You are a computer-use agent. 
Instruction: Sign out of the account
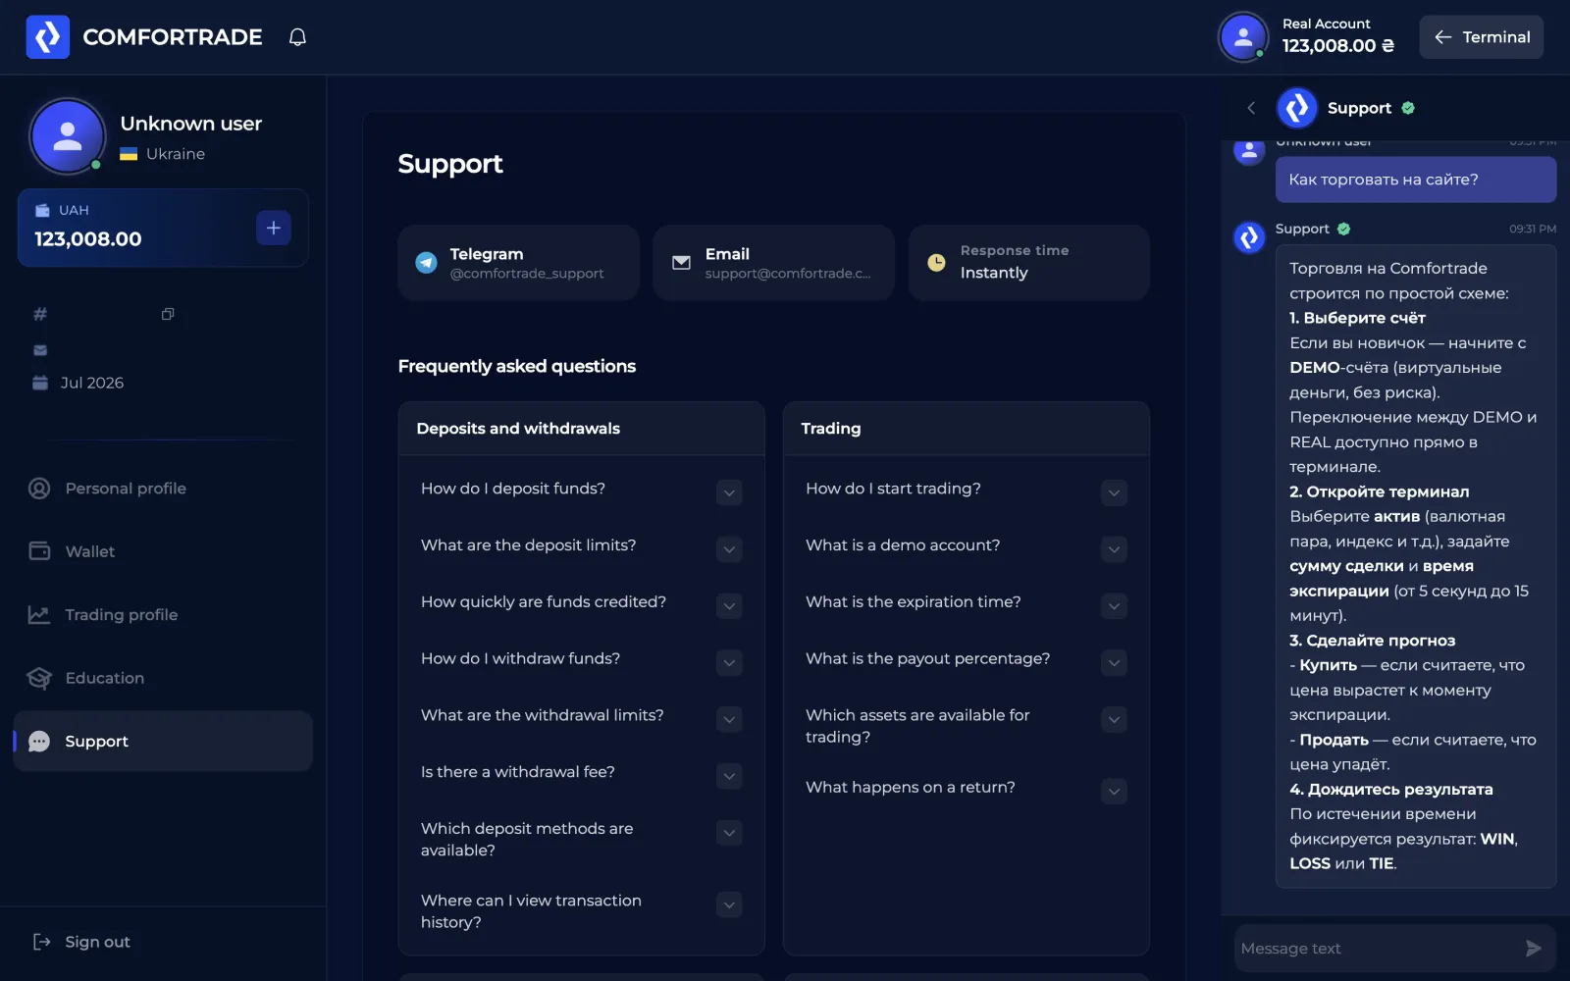pos(81,942)
